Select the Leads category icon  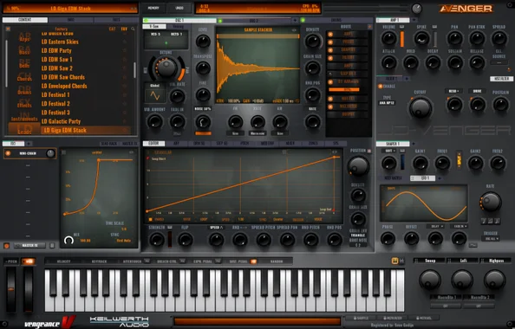(24, 129)
